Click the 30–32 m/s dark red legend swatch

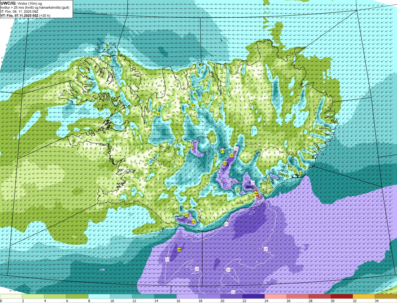pos(341,296)
